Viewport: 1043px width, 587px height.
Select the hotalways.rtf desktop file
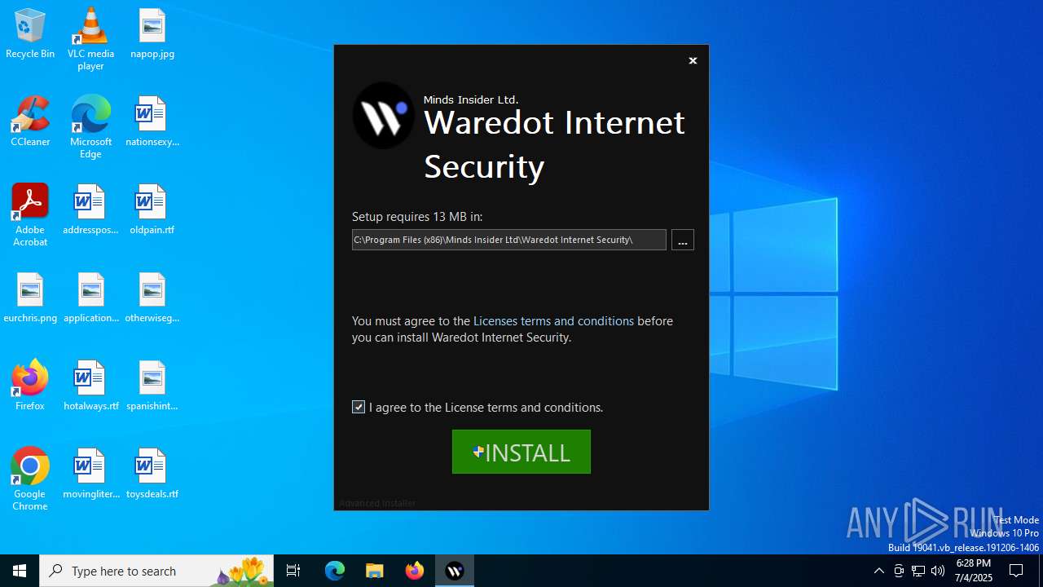click(90, 386)
